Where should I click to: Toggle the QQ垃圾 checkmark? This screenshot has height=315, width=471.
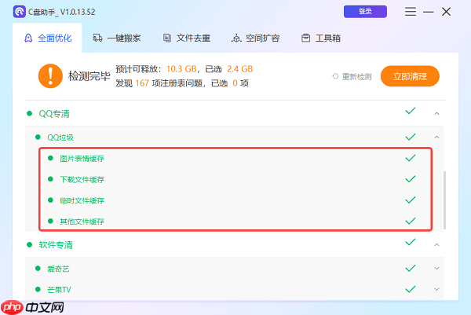pyautogui.click(x=411, y=137)
